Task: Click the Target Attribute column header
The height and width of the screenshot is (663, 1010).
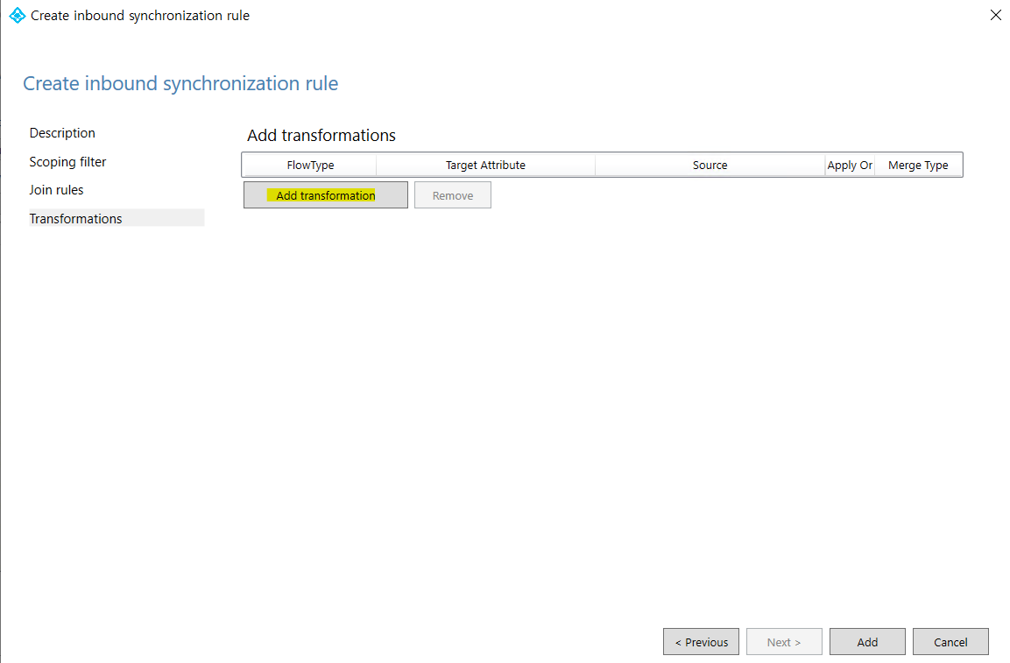Action: click(x=485, y=165)
